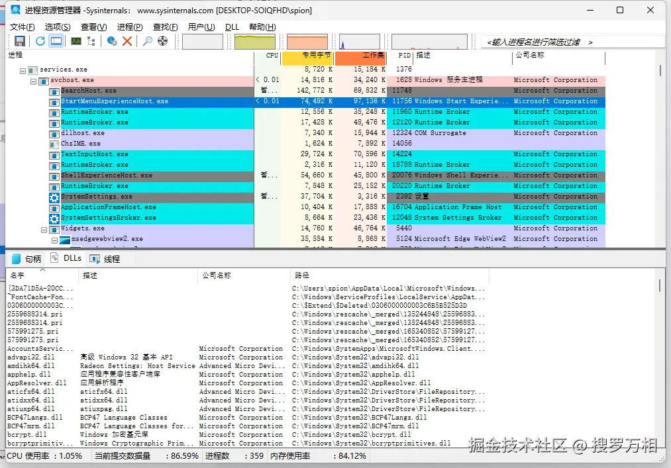This screenshot has height=468, width=671.
Task: Toggle the lower pane view icon
Action: coord(56,41)
